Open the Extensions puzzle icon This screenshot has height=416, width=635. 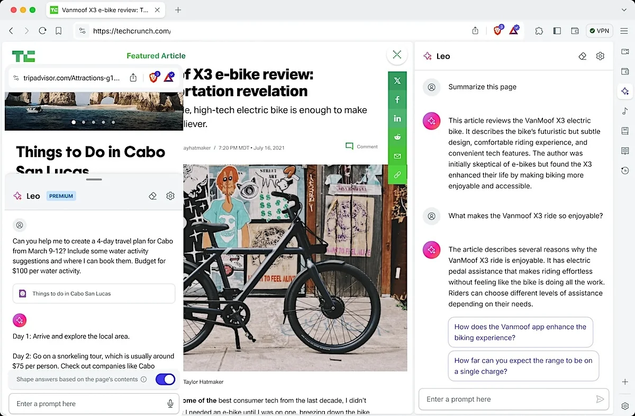coord(539,31)
